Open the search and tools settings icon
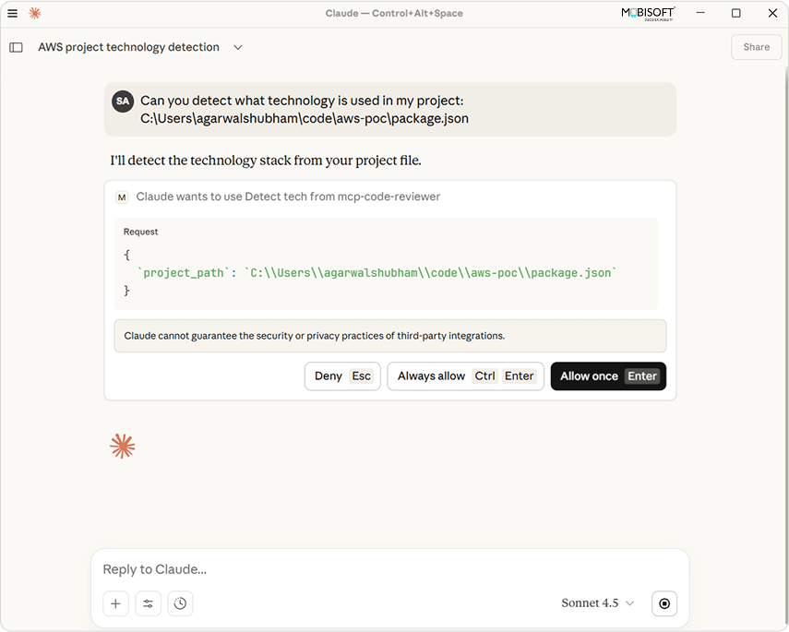 [148, 603]
